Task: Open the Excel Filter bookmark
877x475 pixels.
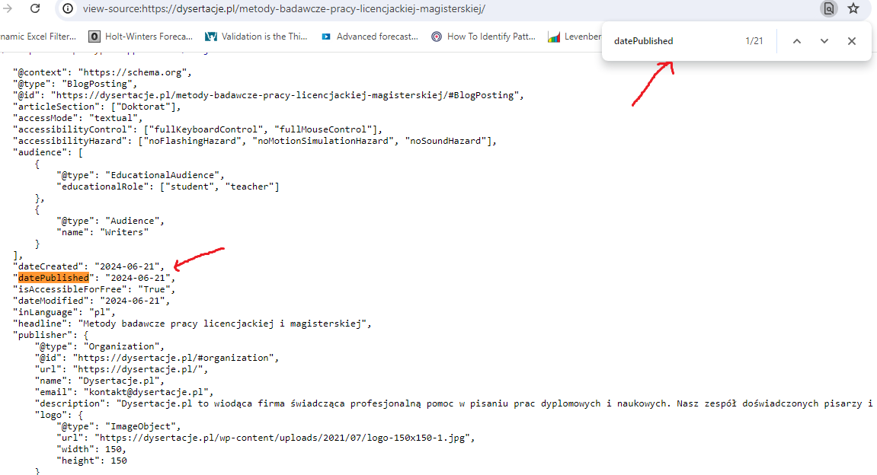Action: (x=38, y=36)
